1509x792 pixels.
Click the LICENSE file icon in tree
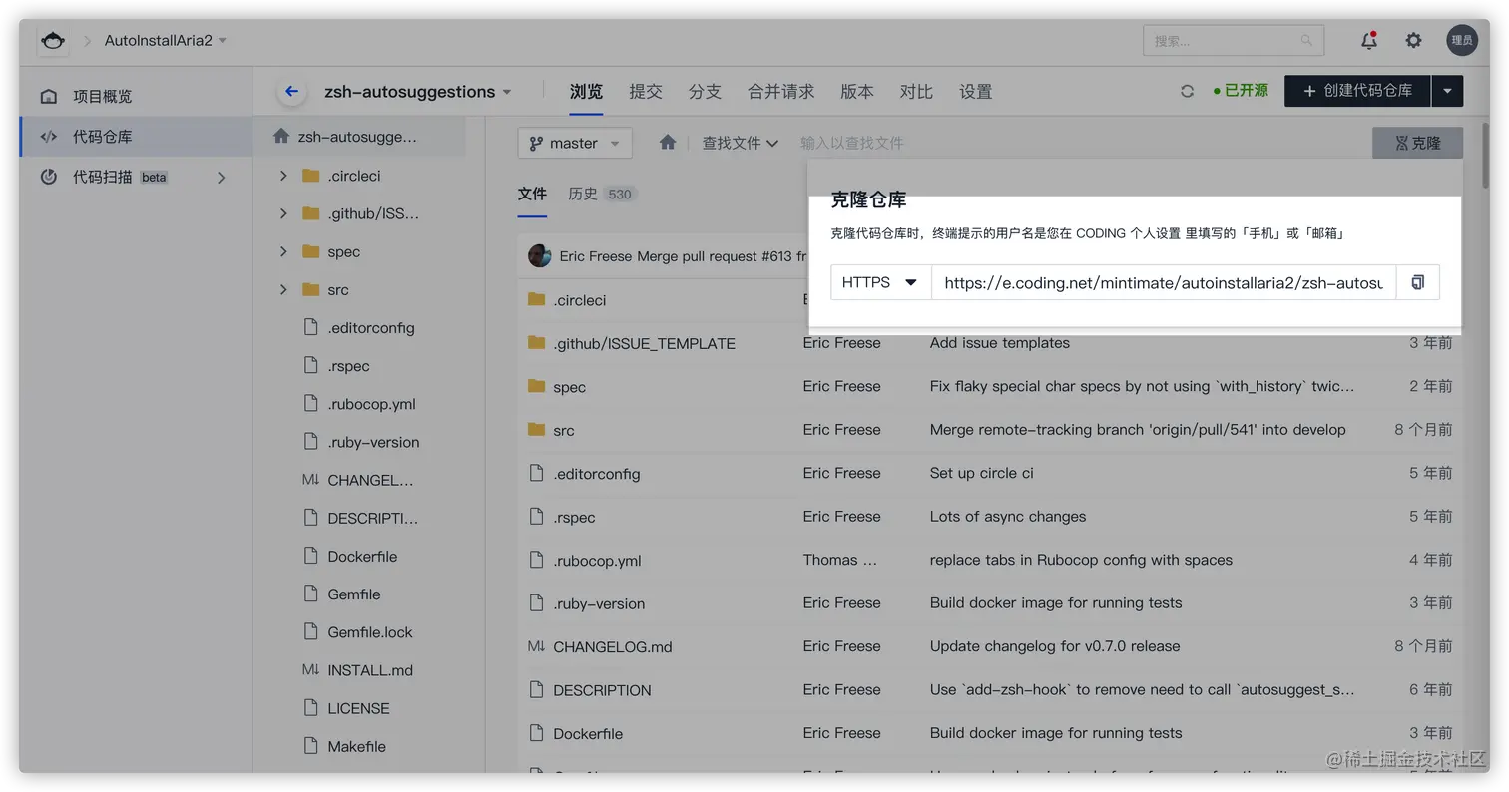[310, 708]
